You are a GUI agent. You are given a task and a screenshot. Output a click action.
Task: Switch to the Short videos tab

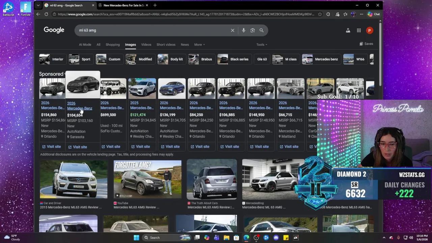[166, 45]
